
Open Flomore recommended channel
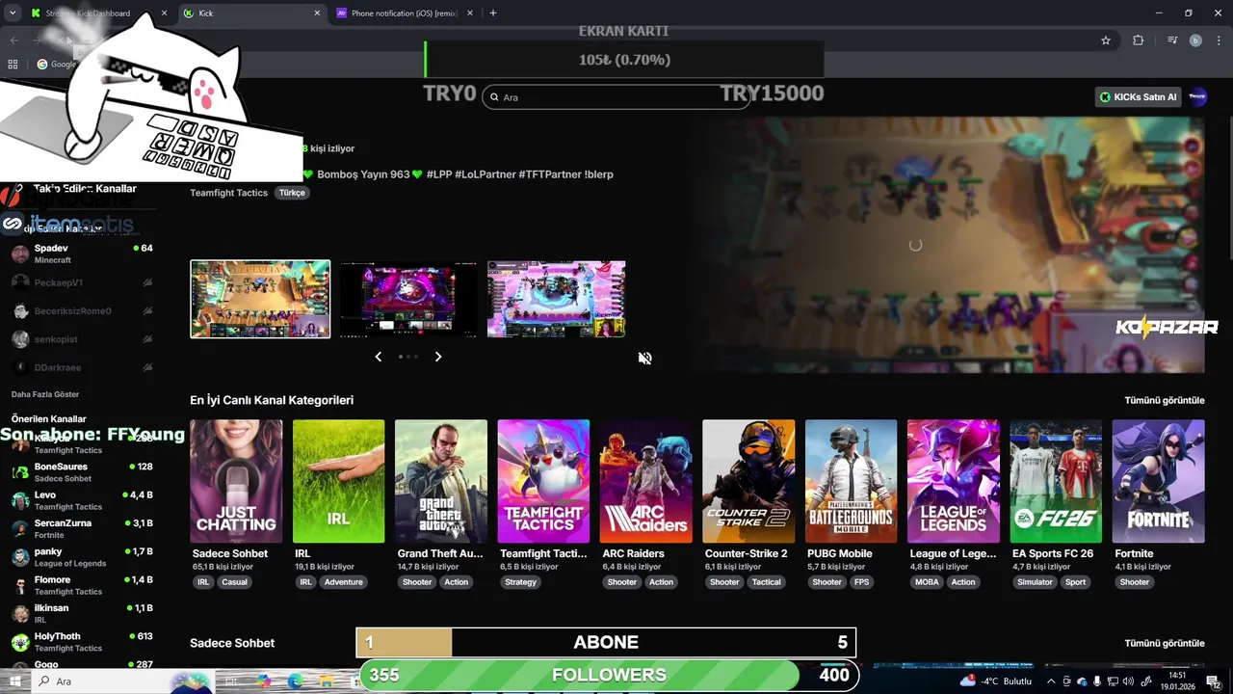tap(81, 585)
